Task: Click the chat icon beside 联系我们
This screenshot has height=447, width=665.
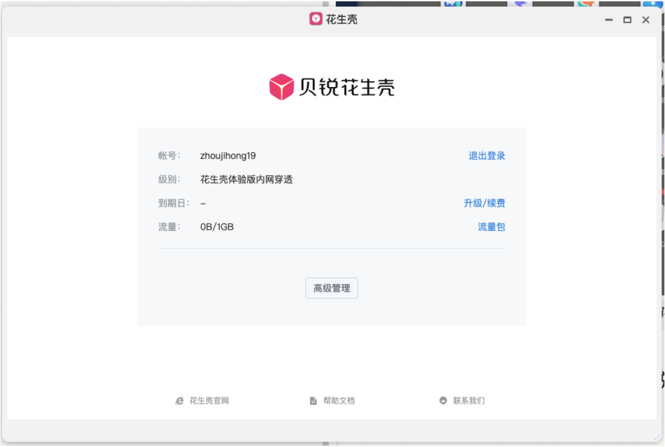Action: tap(443, 401)
